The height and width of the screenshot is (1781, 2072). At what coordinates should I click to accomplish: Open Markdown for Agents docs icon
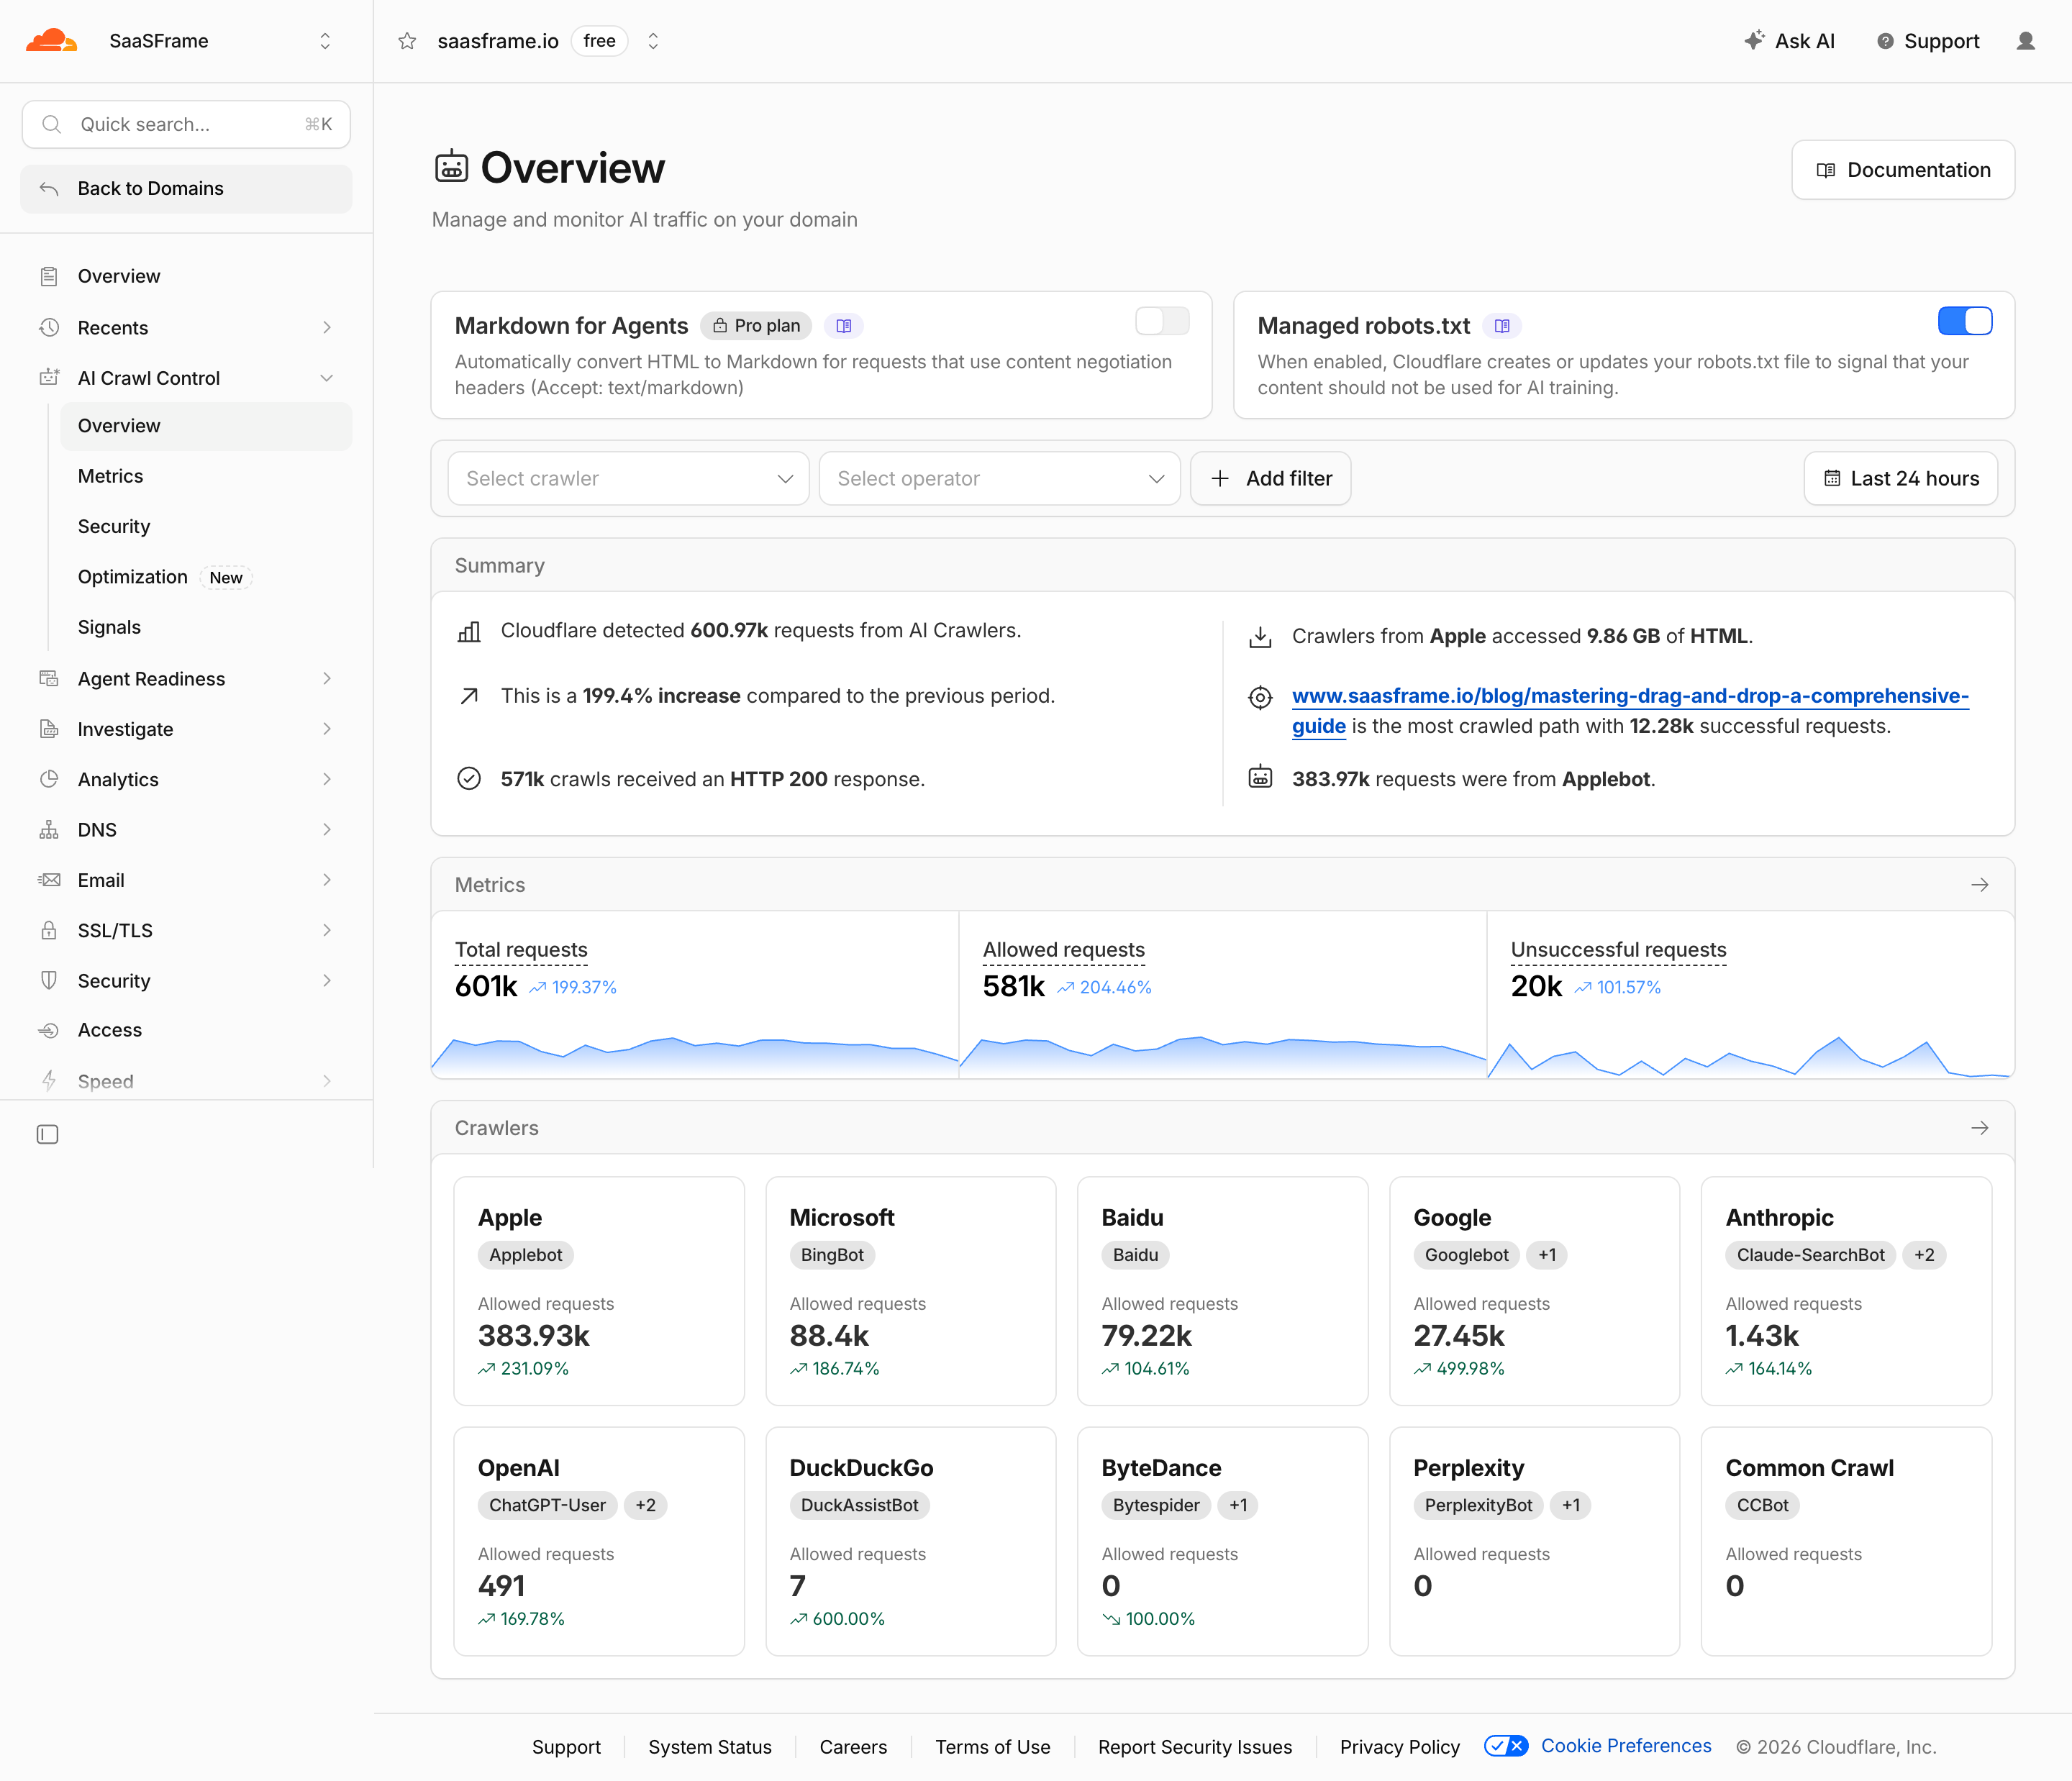point(843,326)
